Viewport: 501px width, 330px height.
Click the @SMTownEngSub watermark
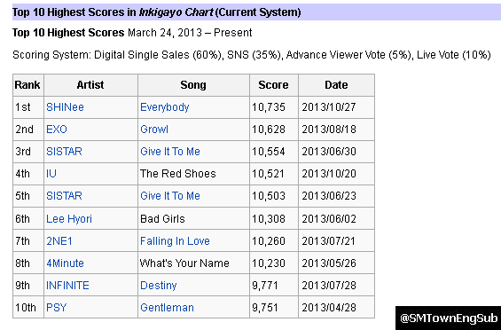[449, 318]
